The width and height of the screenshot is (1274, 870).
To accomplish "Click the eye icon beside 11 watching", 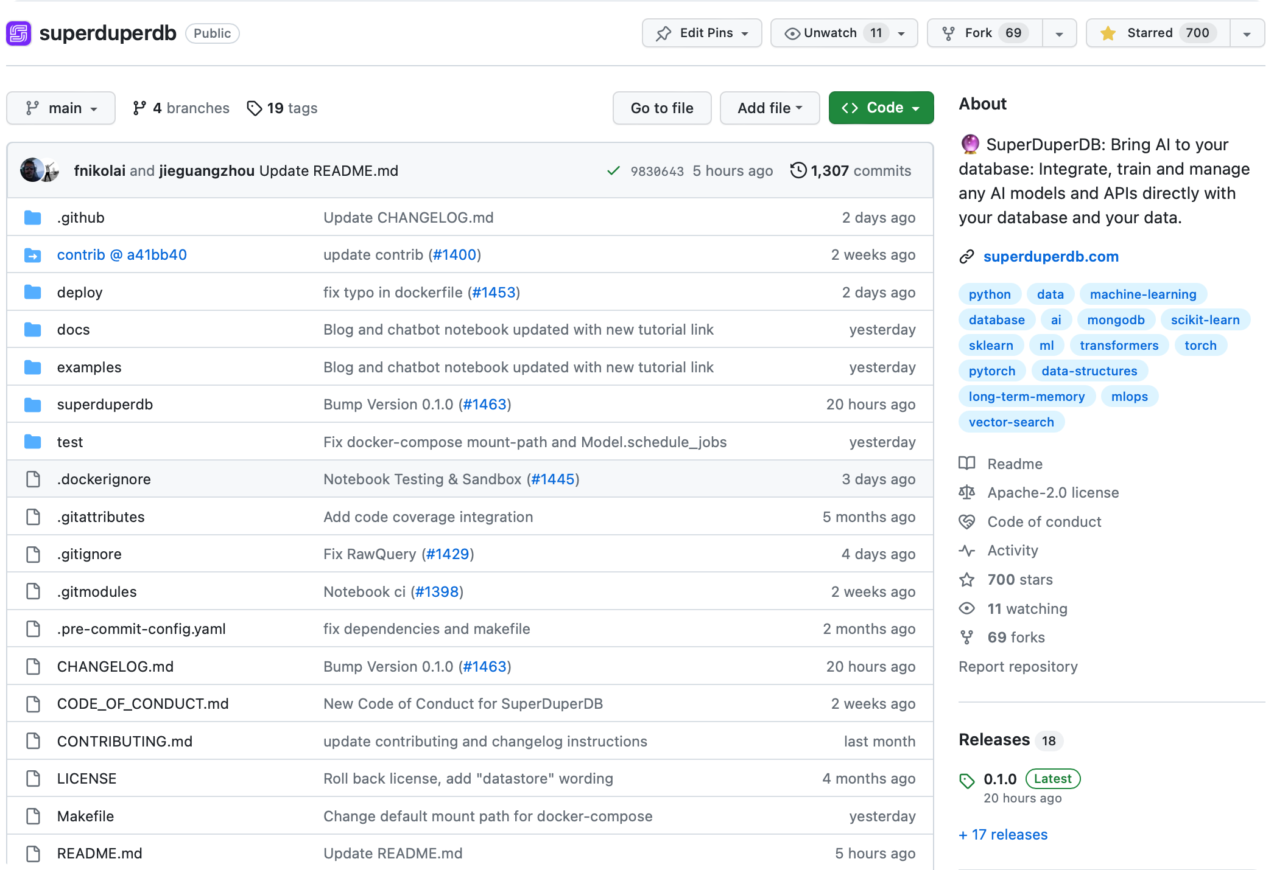I will pos(967,608).
